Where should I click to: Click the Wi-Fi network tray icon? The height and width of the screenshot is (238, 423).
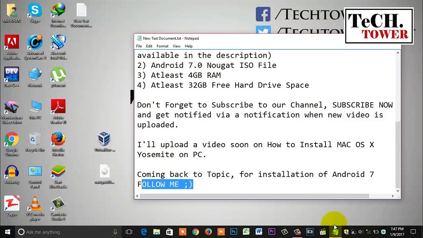[x=368, y=232]
